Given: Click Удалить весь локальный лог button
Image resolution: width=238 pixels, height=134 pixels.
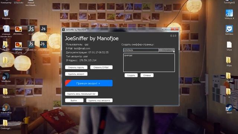Looking at the screenshot, I should click(x=81, y=94).
